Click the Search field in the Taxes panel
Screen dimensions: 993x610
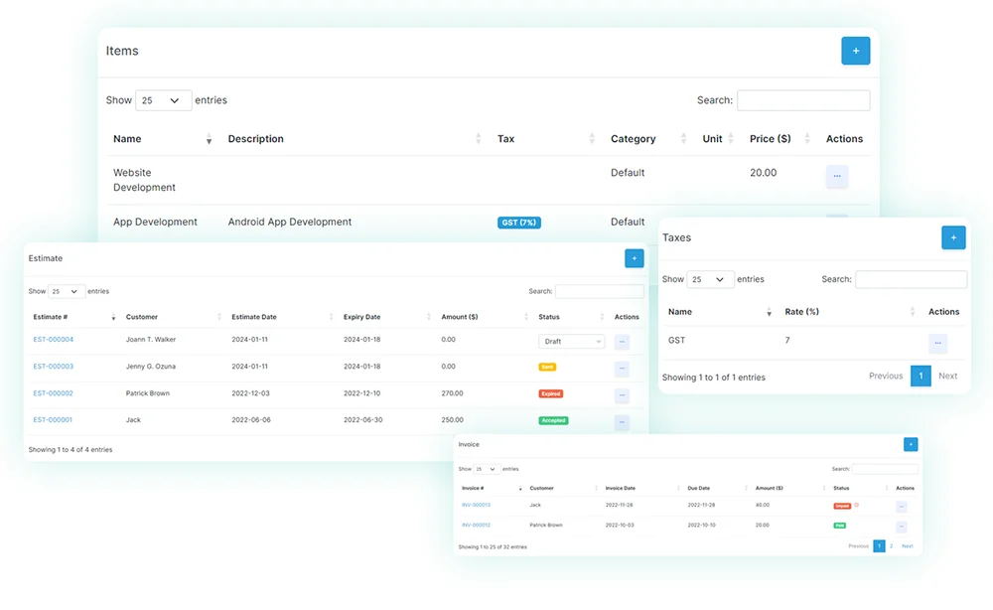coord(911,279)
